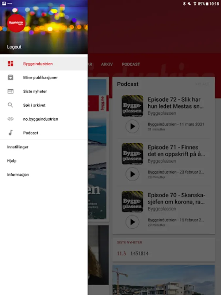The height and width of the screenshot is (295, 221).
Task: Click the link icon beside no.byggeindustrien
Action: pos(10,119)
